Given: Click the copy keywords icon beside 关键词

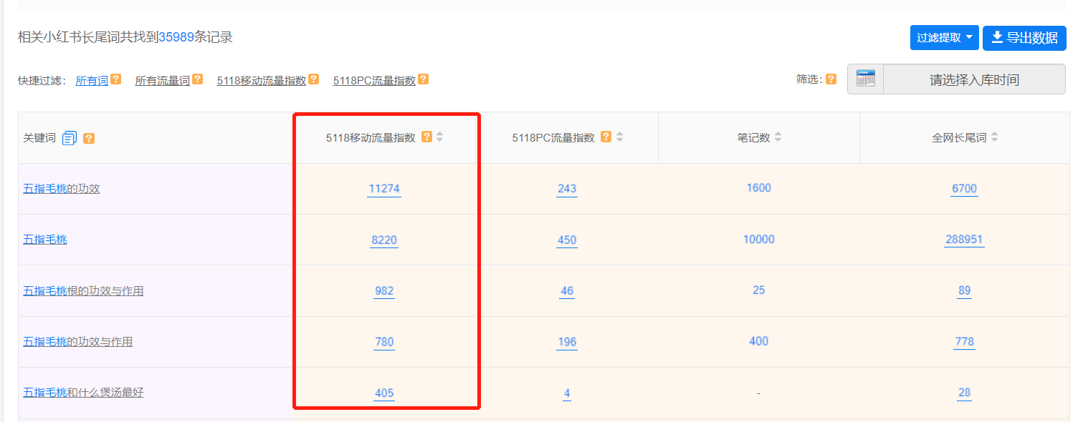Looking at the screenshot, I should point(70,138).
